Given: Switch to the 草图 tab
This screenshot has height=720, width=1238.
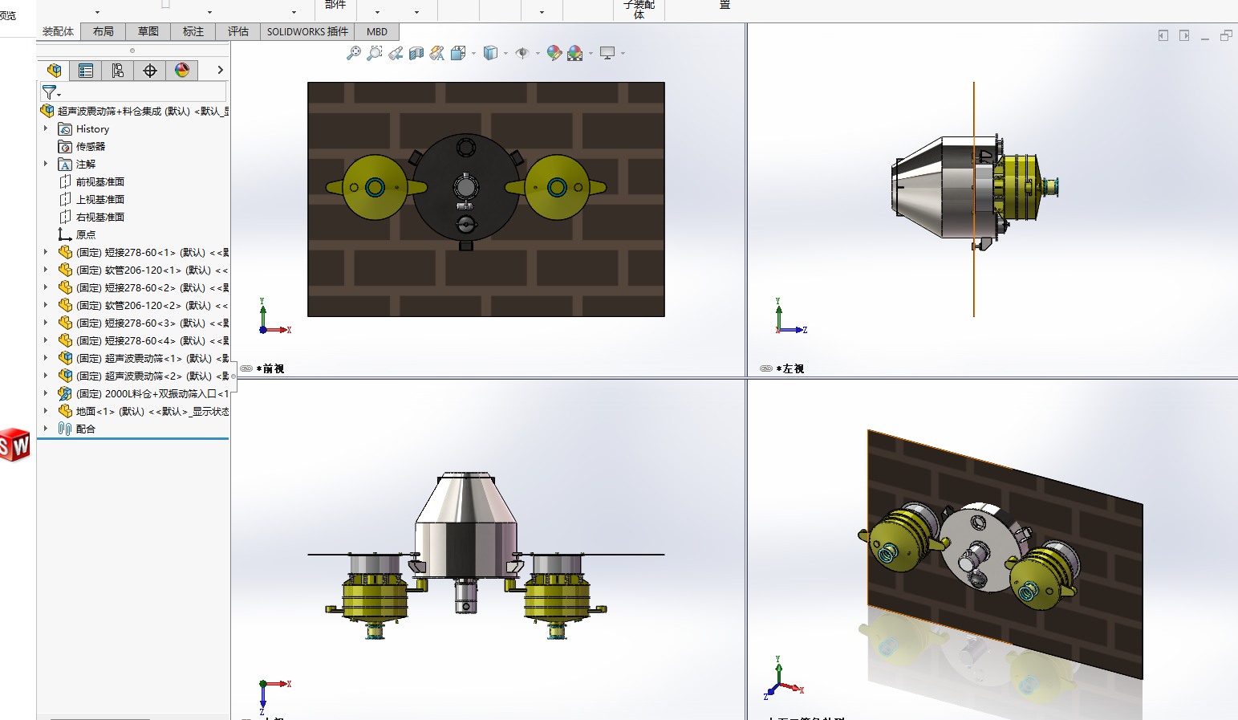Looking at the screenshot, I should pyautogui.click(x=148, y=31).
